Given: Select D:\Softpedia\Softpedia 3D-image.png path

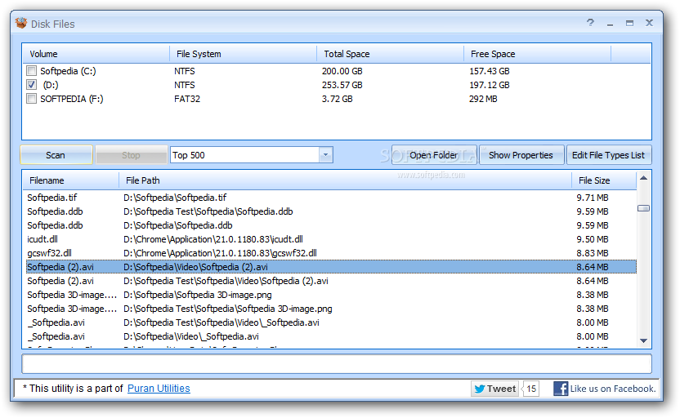Looking at the screenshot, I should click(198, 295).
